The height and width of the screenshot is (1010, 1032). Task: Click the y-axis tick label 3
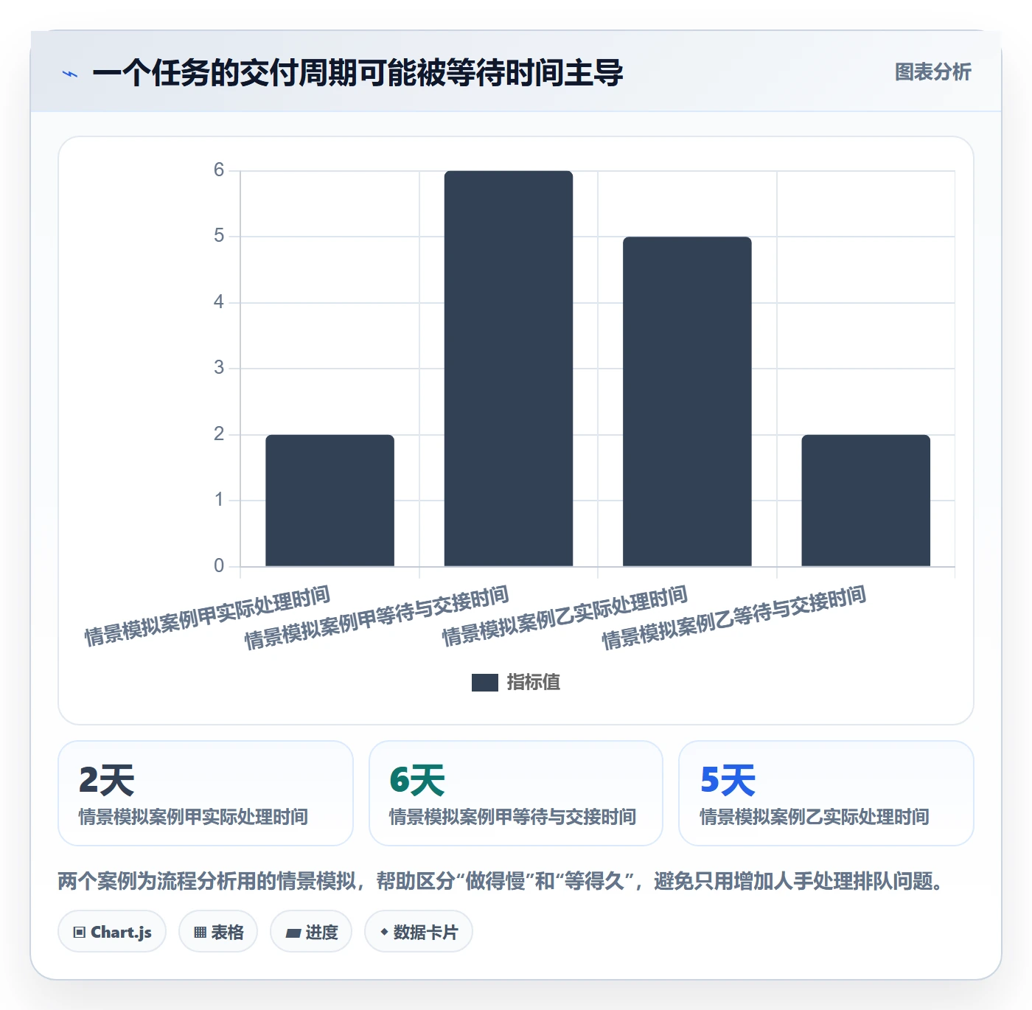[x=219, y=368]
